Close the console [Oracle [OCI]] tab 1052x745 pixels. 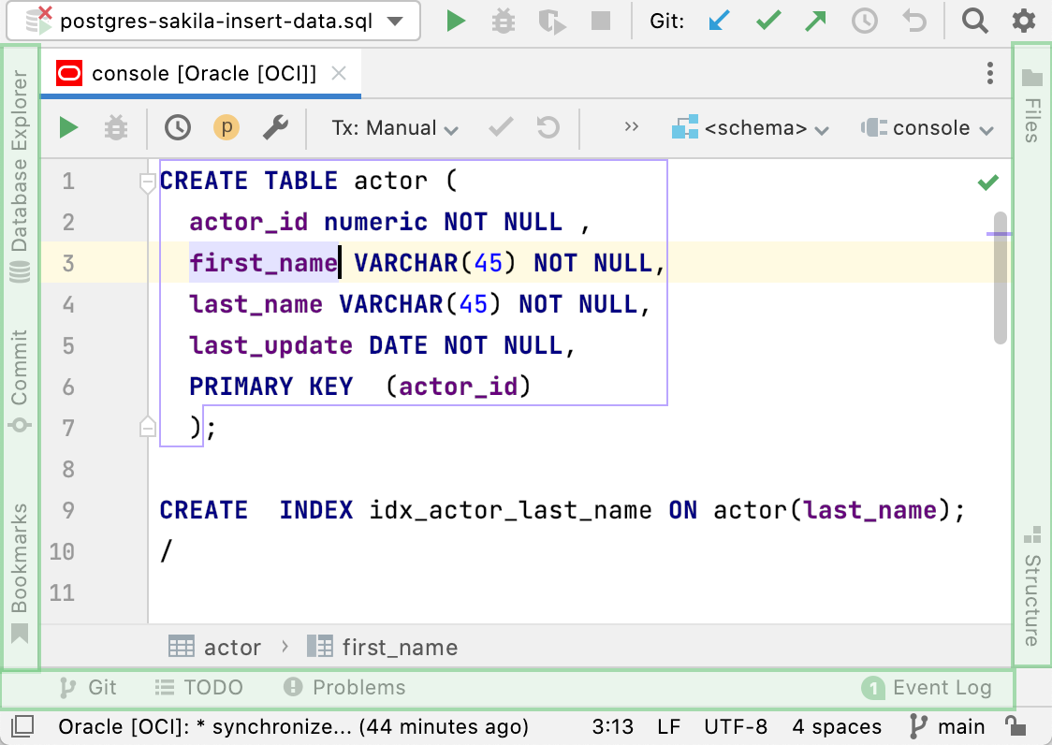tap(340, 73)
